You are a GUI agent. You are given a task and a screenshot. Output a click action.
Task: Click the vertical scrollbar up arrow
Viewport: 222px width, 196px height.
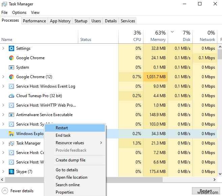pos(220,47)
